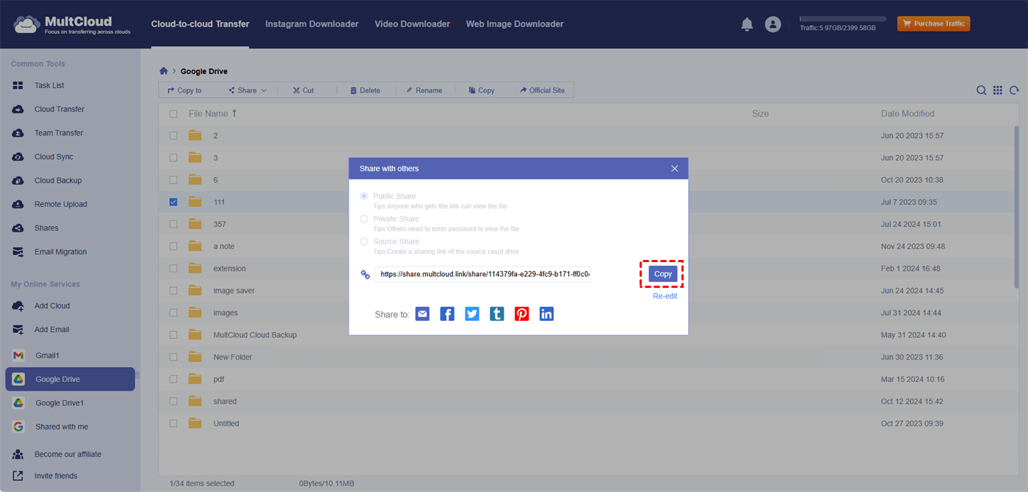Click the link chain icon beside URL
Image resolution: width=1028 pixels, height=492 pixels.
pyautogui.click(x=365, y=275)
